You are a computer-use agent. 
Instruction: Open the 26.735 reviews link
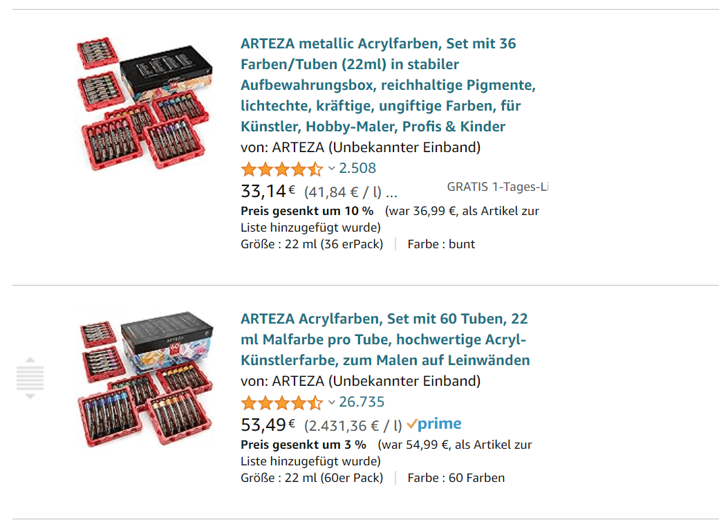tap(362, 402)
